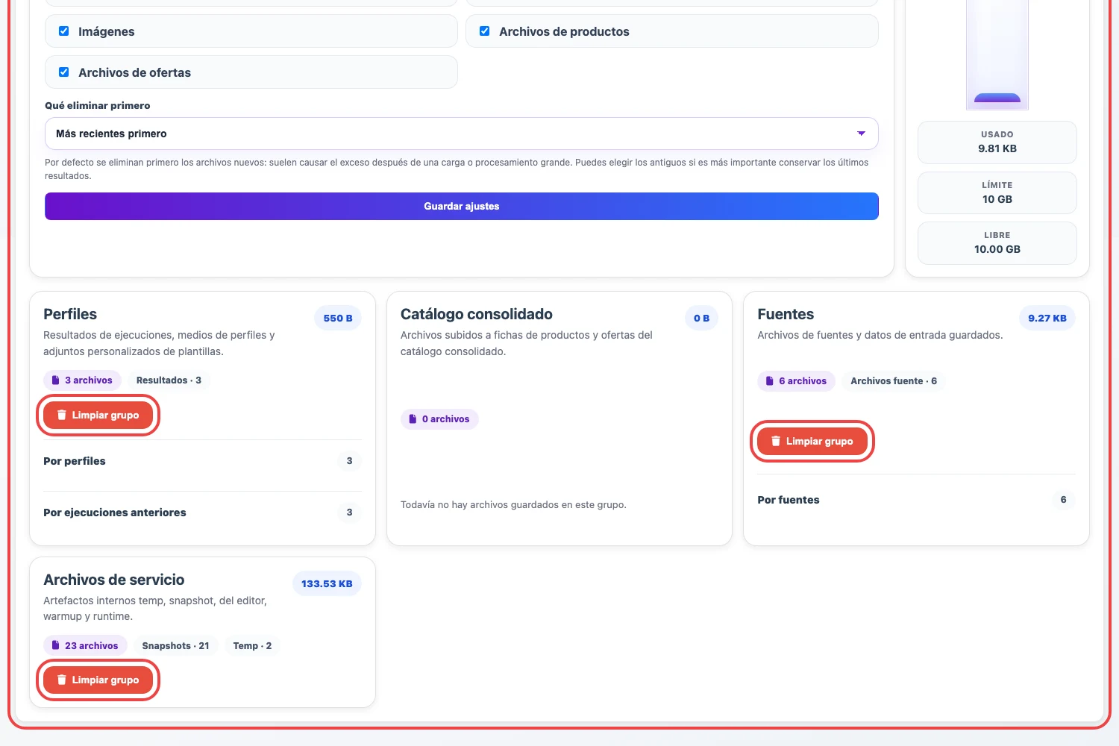
Task: Click the 'Todavía no hay archivos guardados' message
Action: [513, 505]
